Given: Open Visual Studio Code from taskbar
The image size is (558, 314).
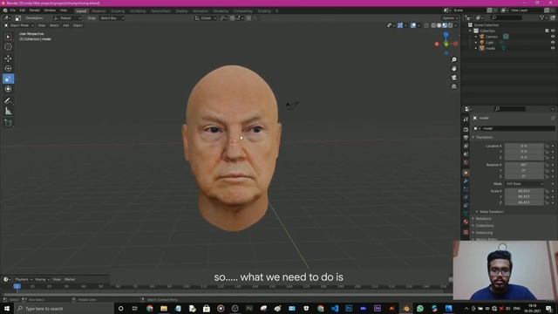Looking at the screenshot, I should point(335,309).
